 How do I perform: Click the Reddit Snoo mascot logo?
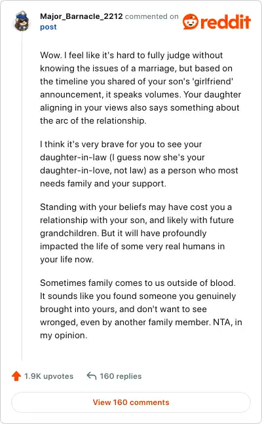point(190,22)
